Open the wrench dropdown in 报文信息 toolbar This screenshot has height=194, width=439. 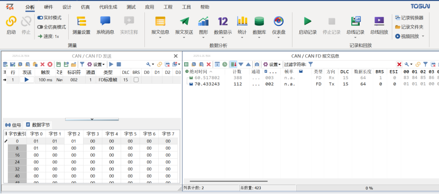(408, 64)
